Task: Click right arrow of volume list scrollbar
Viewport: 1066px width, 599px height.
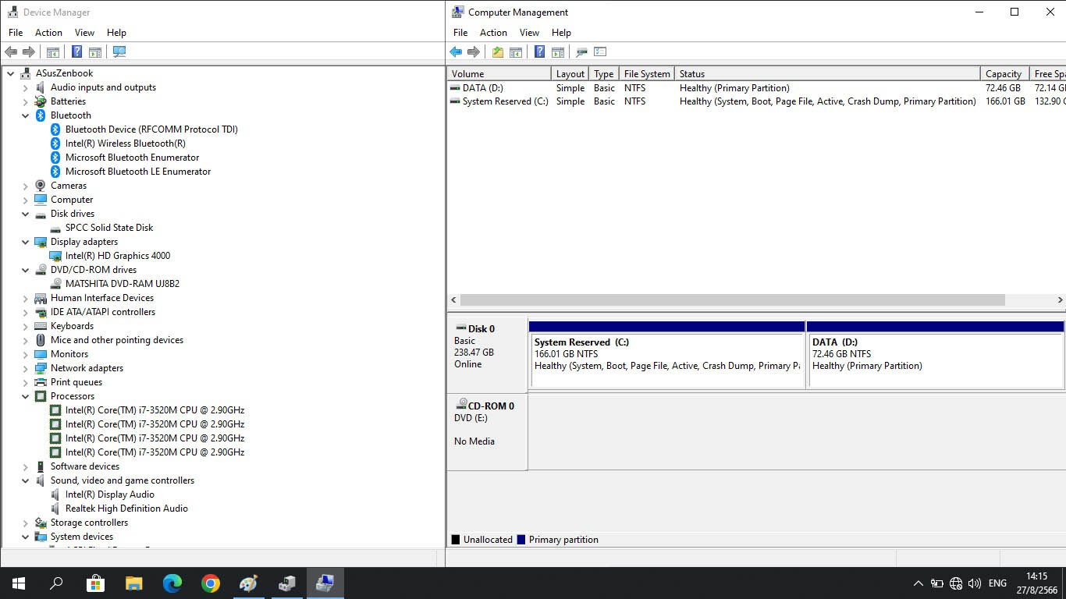Action: 1060,300
